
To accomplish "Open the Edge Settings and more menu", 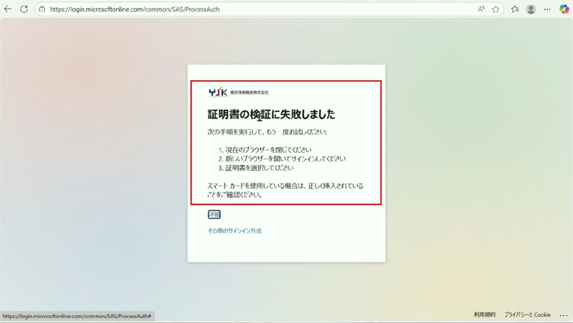I will pos(548,9).
